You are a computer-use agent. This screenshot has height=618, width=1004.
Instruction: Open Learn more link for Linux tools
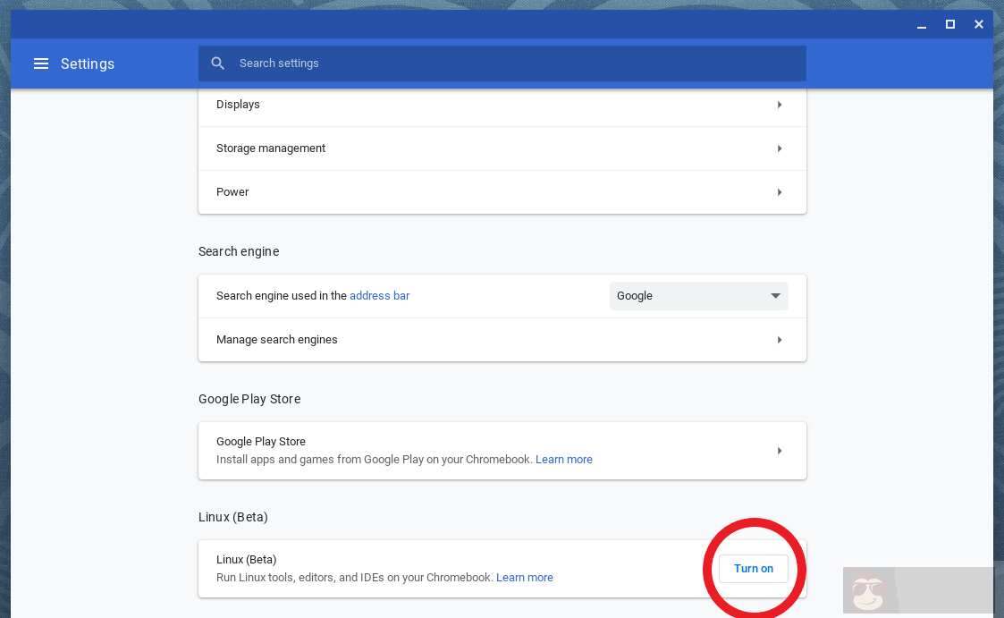(x=524, y=578)
